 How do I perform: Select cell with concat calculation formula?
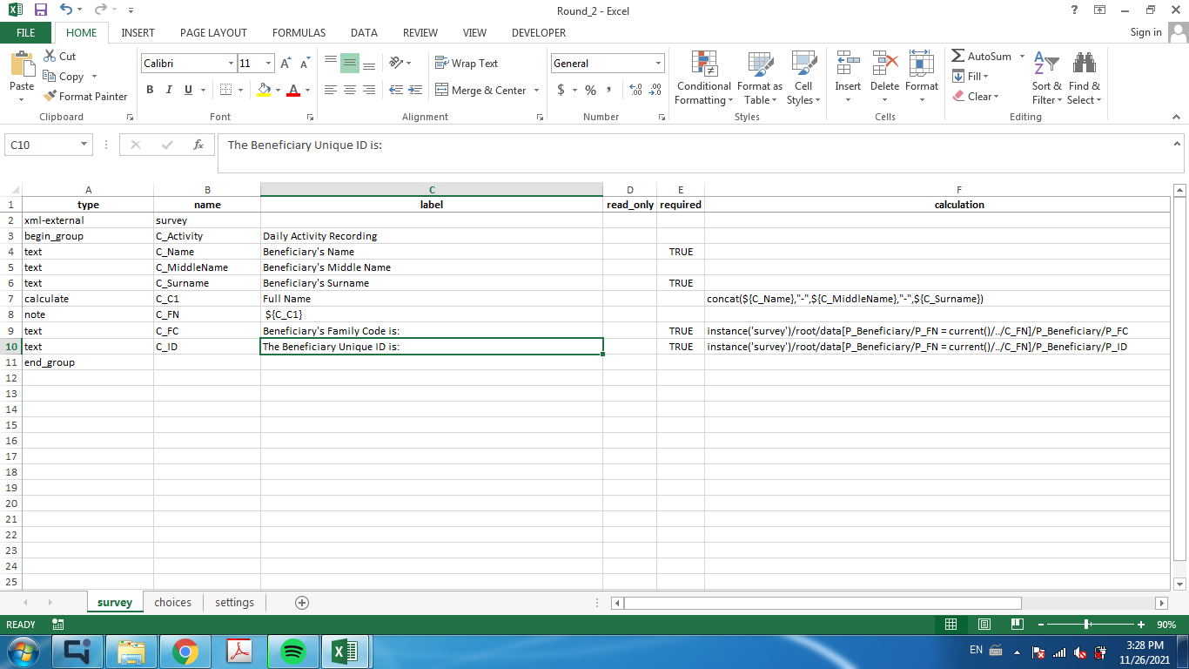click(x=844, y=299)
